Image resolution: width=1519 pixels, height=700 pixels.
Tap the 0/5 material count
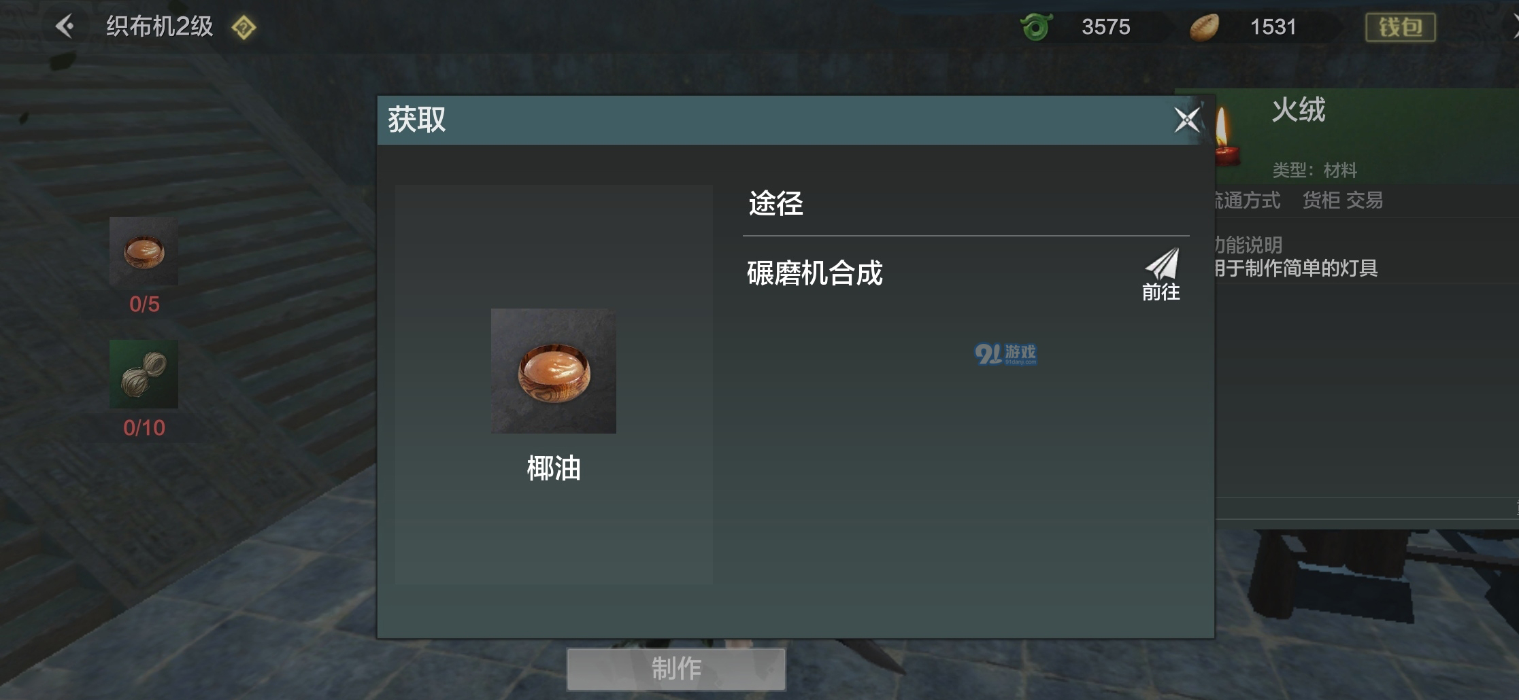[x=144, y=304]
